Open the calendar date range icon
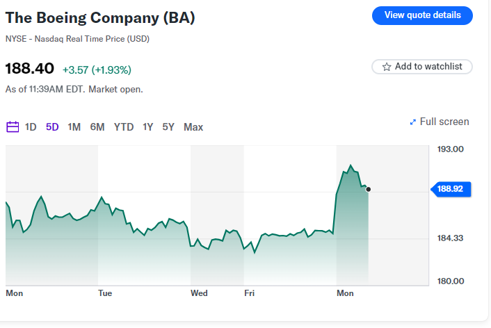Viewport: 491px width, 328px height. 13,127
